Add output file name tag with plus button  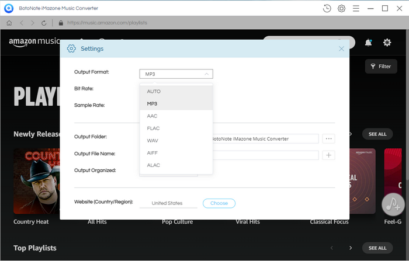pyautogui.click(x=328, y=155)
